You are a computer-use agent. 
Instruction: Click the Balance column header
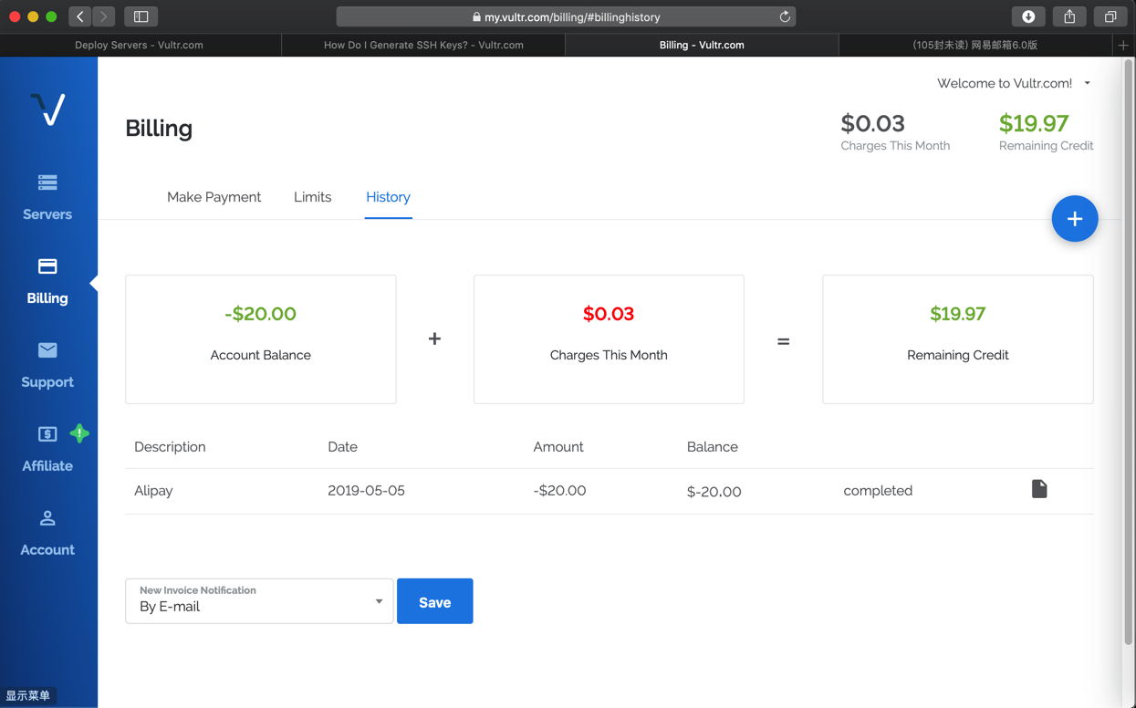pos(712,447)
